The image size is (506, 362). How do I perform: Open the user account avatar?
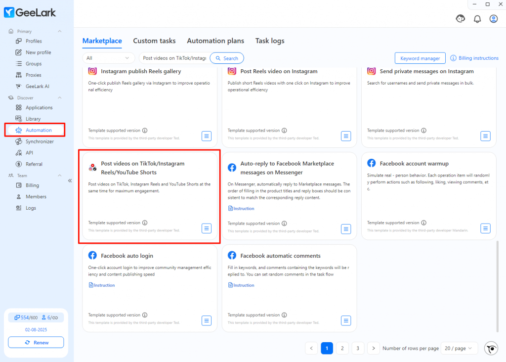tap(494, 19)
